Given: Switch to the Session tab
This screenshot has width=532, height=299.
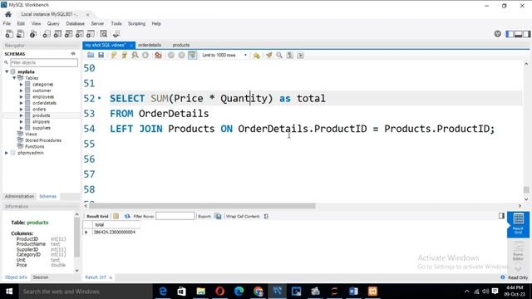Looking at the screenshot, I should pos(41,277).
